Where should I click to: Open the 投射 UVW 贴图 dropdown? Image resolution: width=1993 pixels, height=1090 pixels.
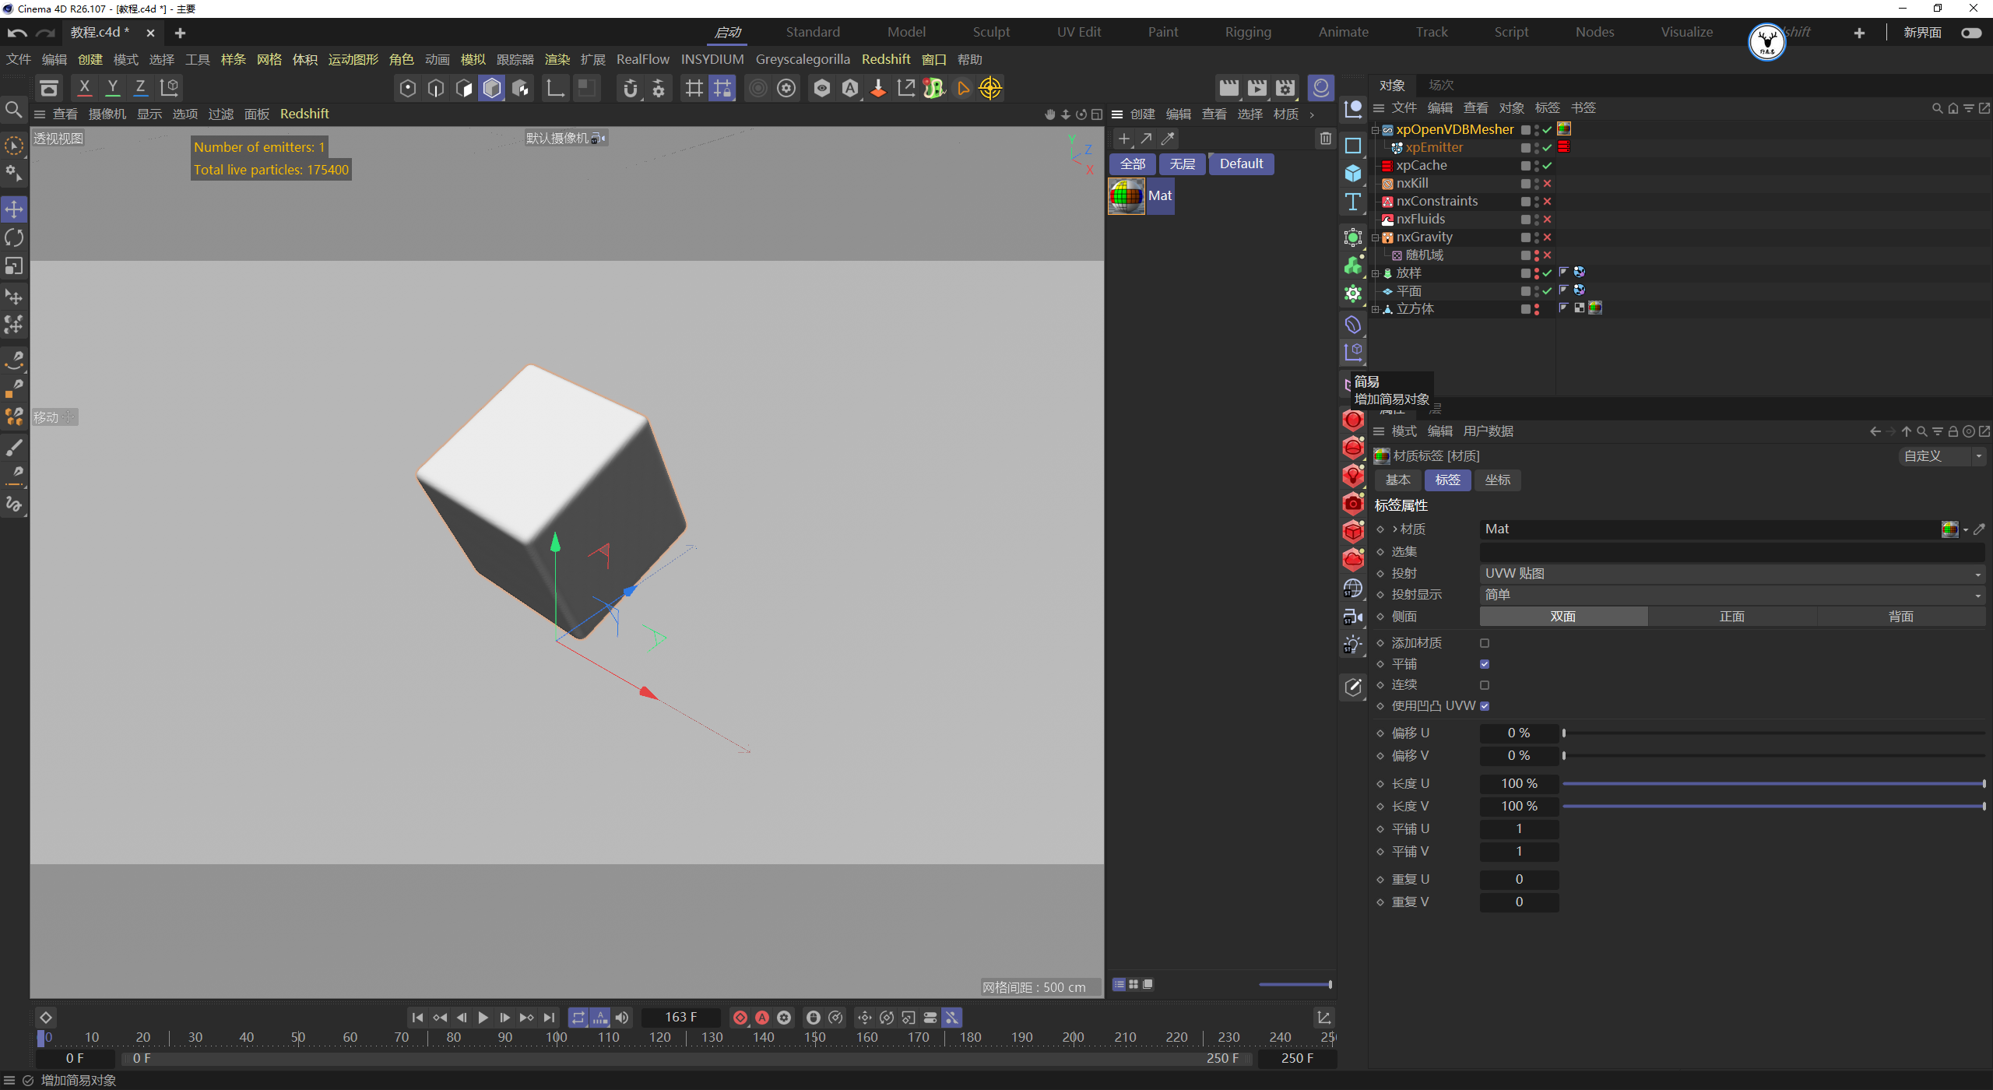coord(1731,574)
